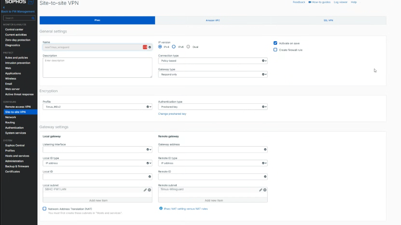Click Back to FW Management link

tap(18, 12)
